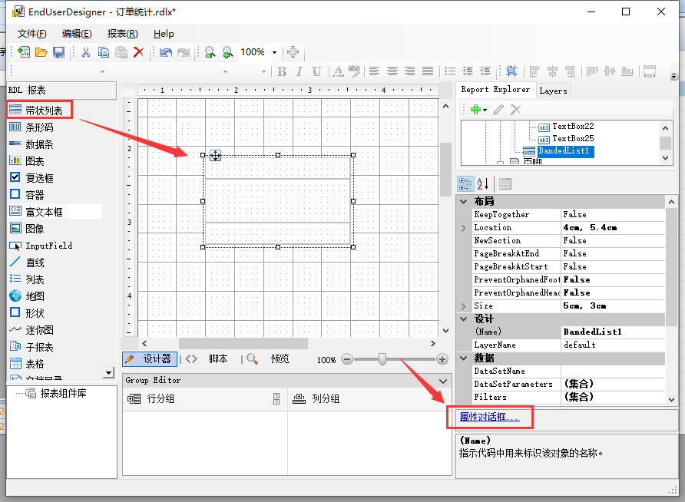685x502 pixels.
Task: Switch to the Layers tab
Action: tap(553, 91)
